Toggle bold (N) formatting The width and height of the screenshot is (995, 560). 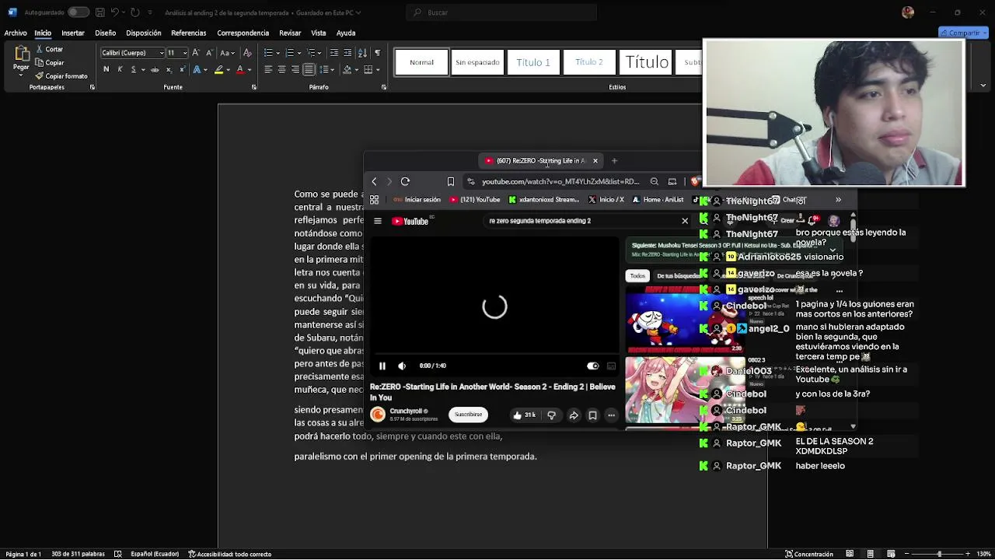[x=106, y=70]
